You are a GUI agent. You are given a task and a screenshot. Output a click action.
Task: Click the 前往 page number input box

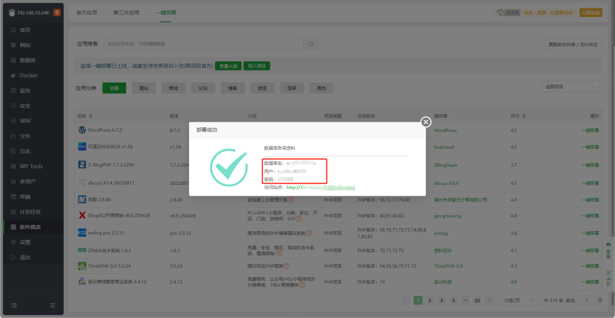[587, 300]
